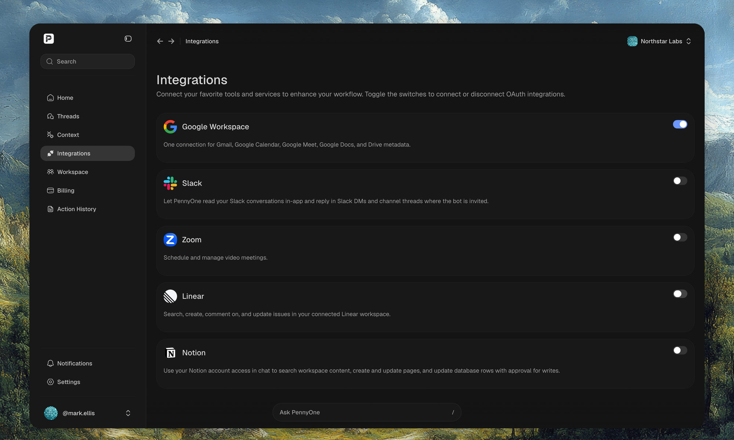Click the Slack logo
This screenshot has width=734, height=440.
point(170,183)
